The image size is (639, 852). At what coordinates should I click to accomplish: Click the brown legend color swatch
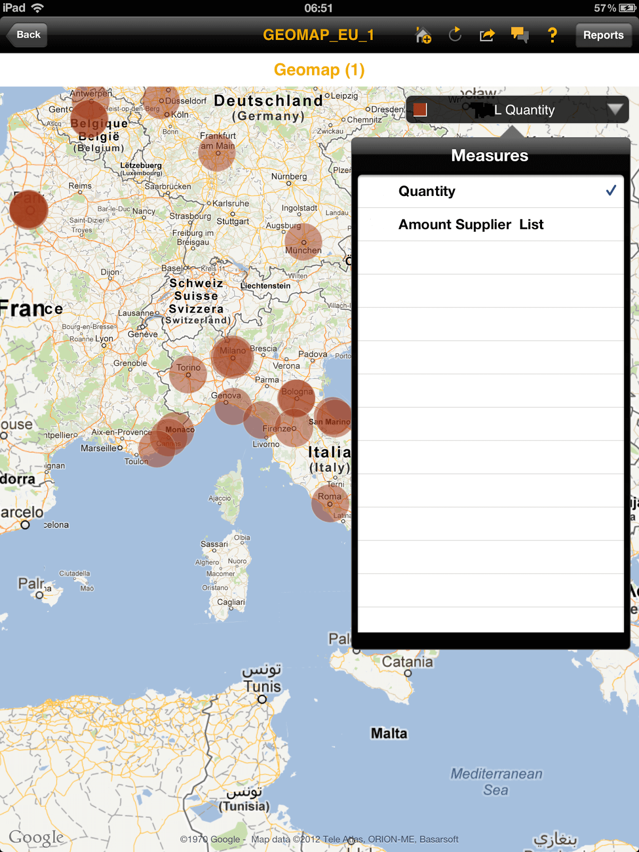[x=420, y=110]
